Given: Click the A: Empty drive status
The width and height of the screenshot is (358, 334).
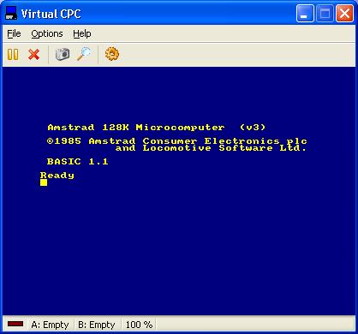Looking at the screenshot, I should 51,325.
